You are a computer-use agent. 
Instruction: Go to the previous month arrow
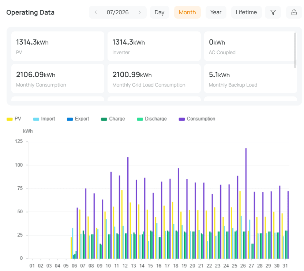click(x=96, y=12)
